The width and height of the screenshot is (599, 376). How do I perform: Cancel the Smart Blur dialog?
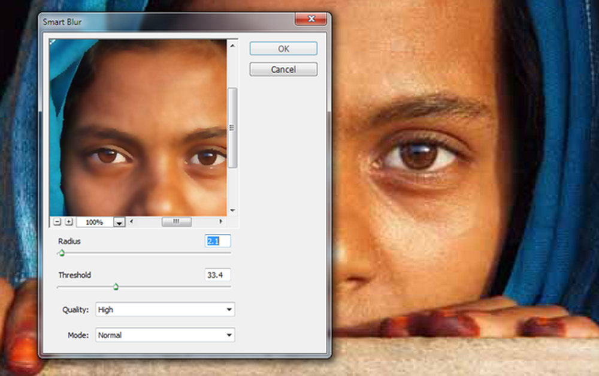tap(283, 69)
